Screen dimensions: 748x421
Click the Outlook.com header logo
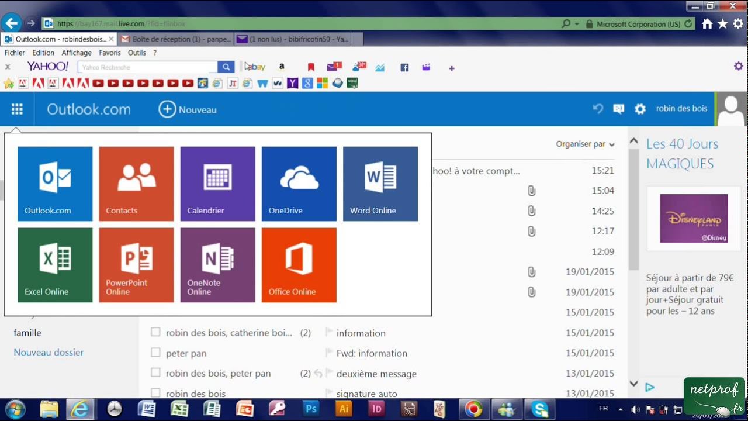pos(89,109)
